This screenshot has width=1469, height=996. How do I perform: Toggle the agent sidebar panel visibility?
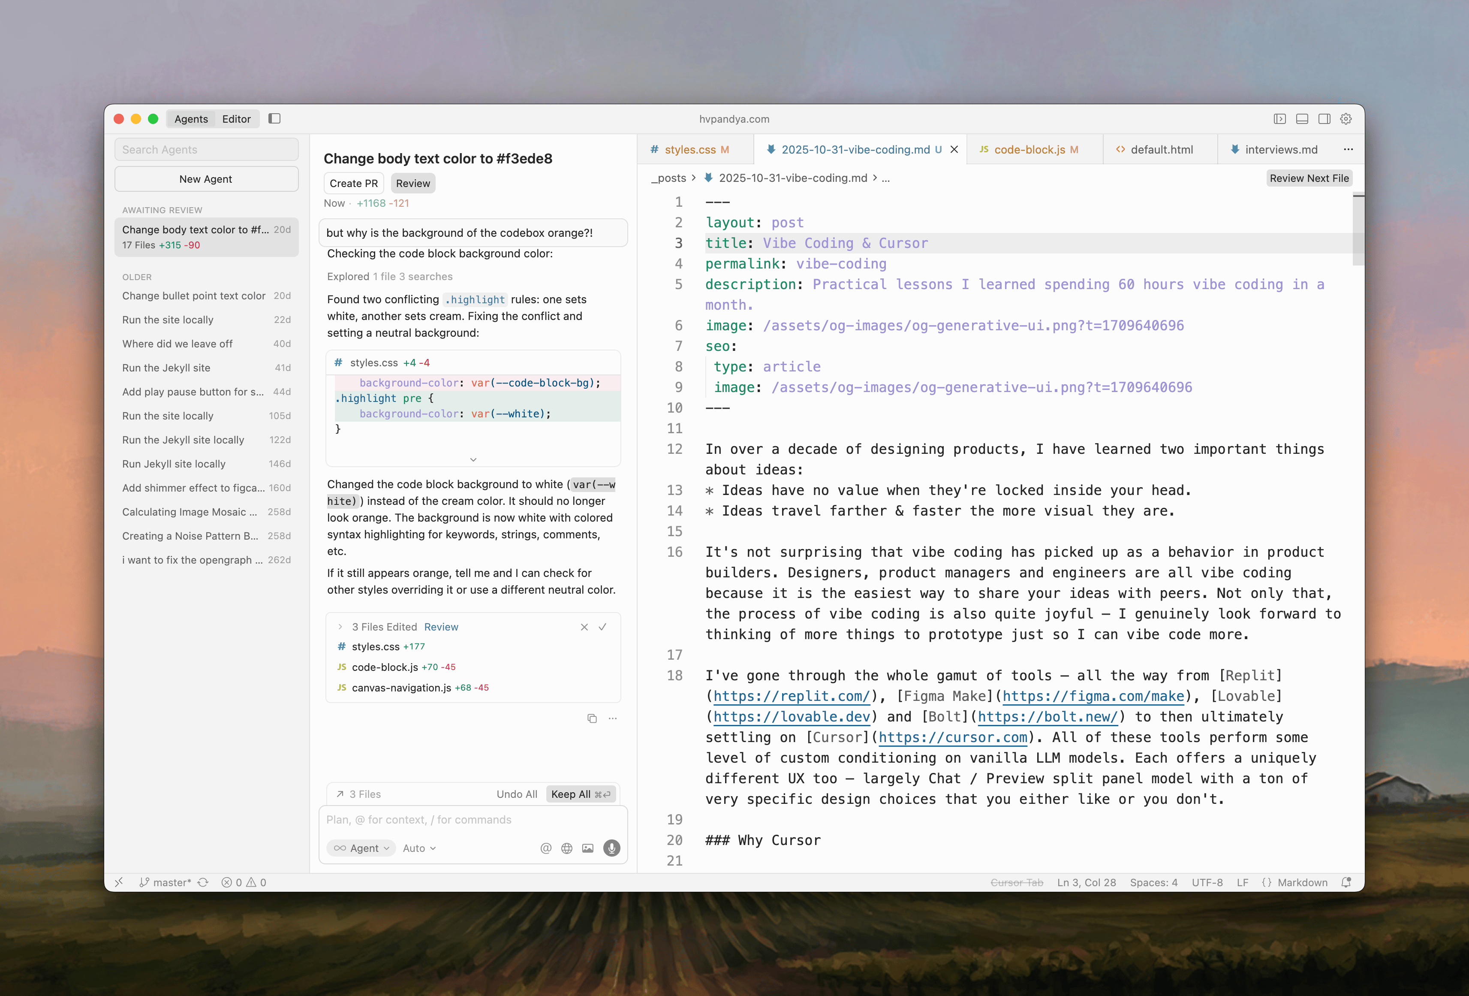point(274,119)
